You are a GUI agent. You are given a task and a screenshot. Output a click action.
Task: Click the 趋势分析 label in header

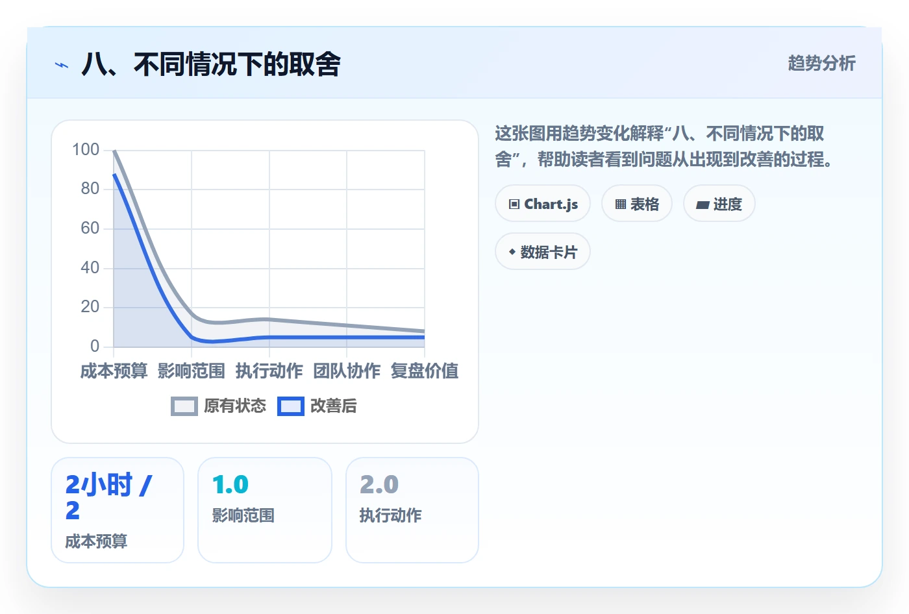point(822,64)
